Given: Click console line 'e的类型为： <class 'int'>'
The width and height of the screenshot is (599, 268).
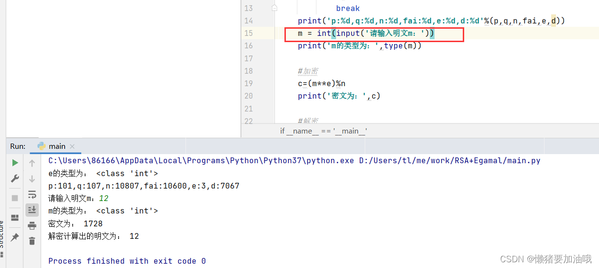Looking at the screenshot, I should (103, 173).
